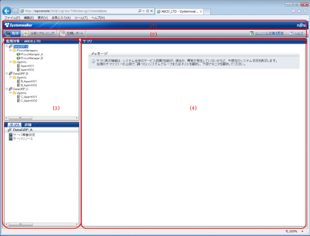Select B_Agent001 in the tree
Screen dimensions: 310x236
(29, 81)
